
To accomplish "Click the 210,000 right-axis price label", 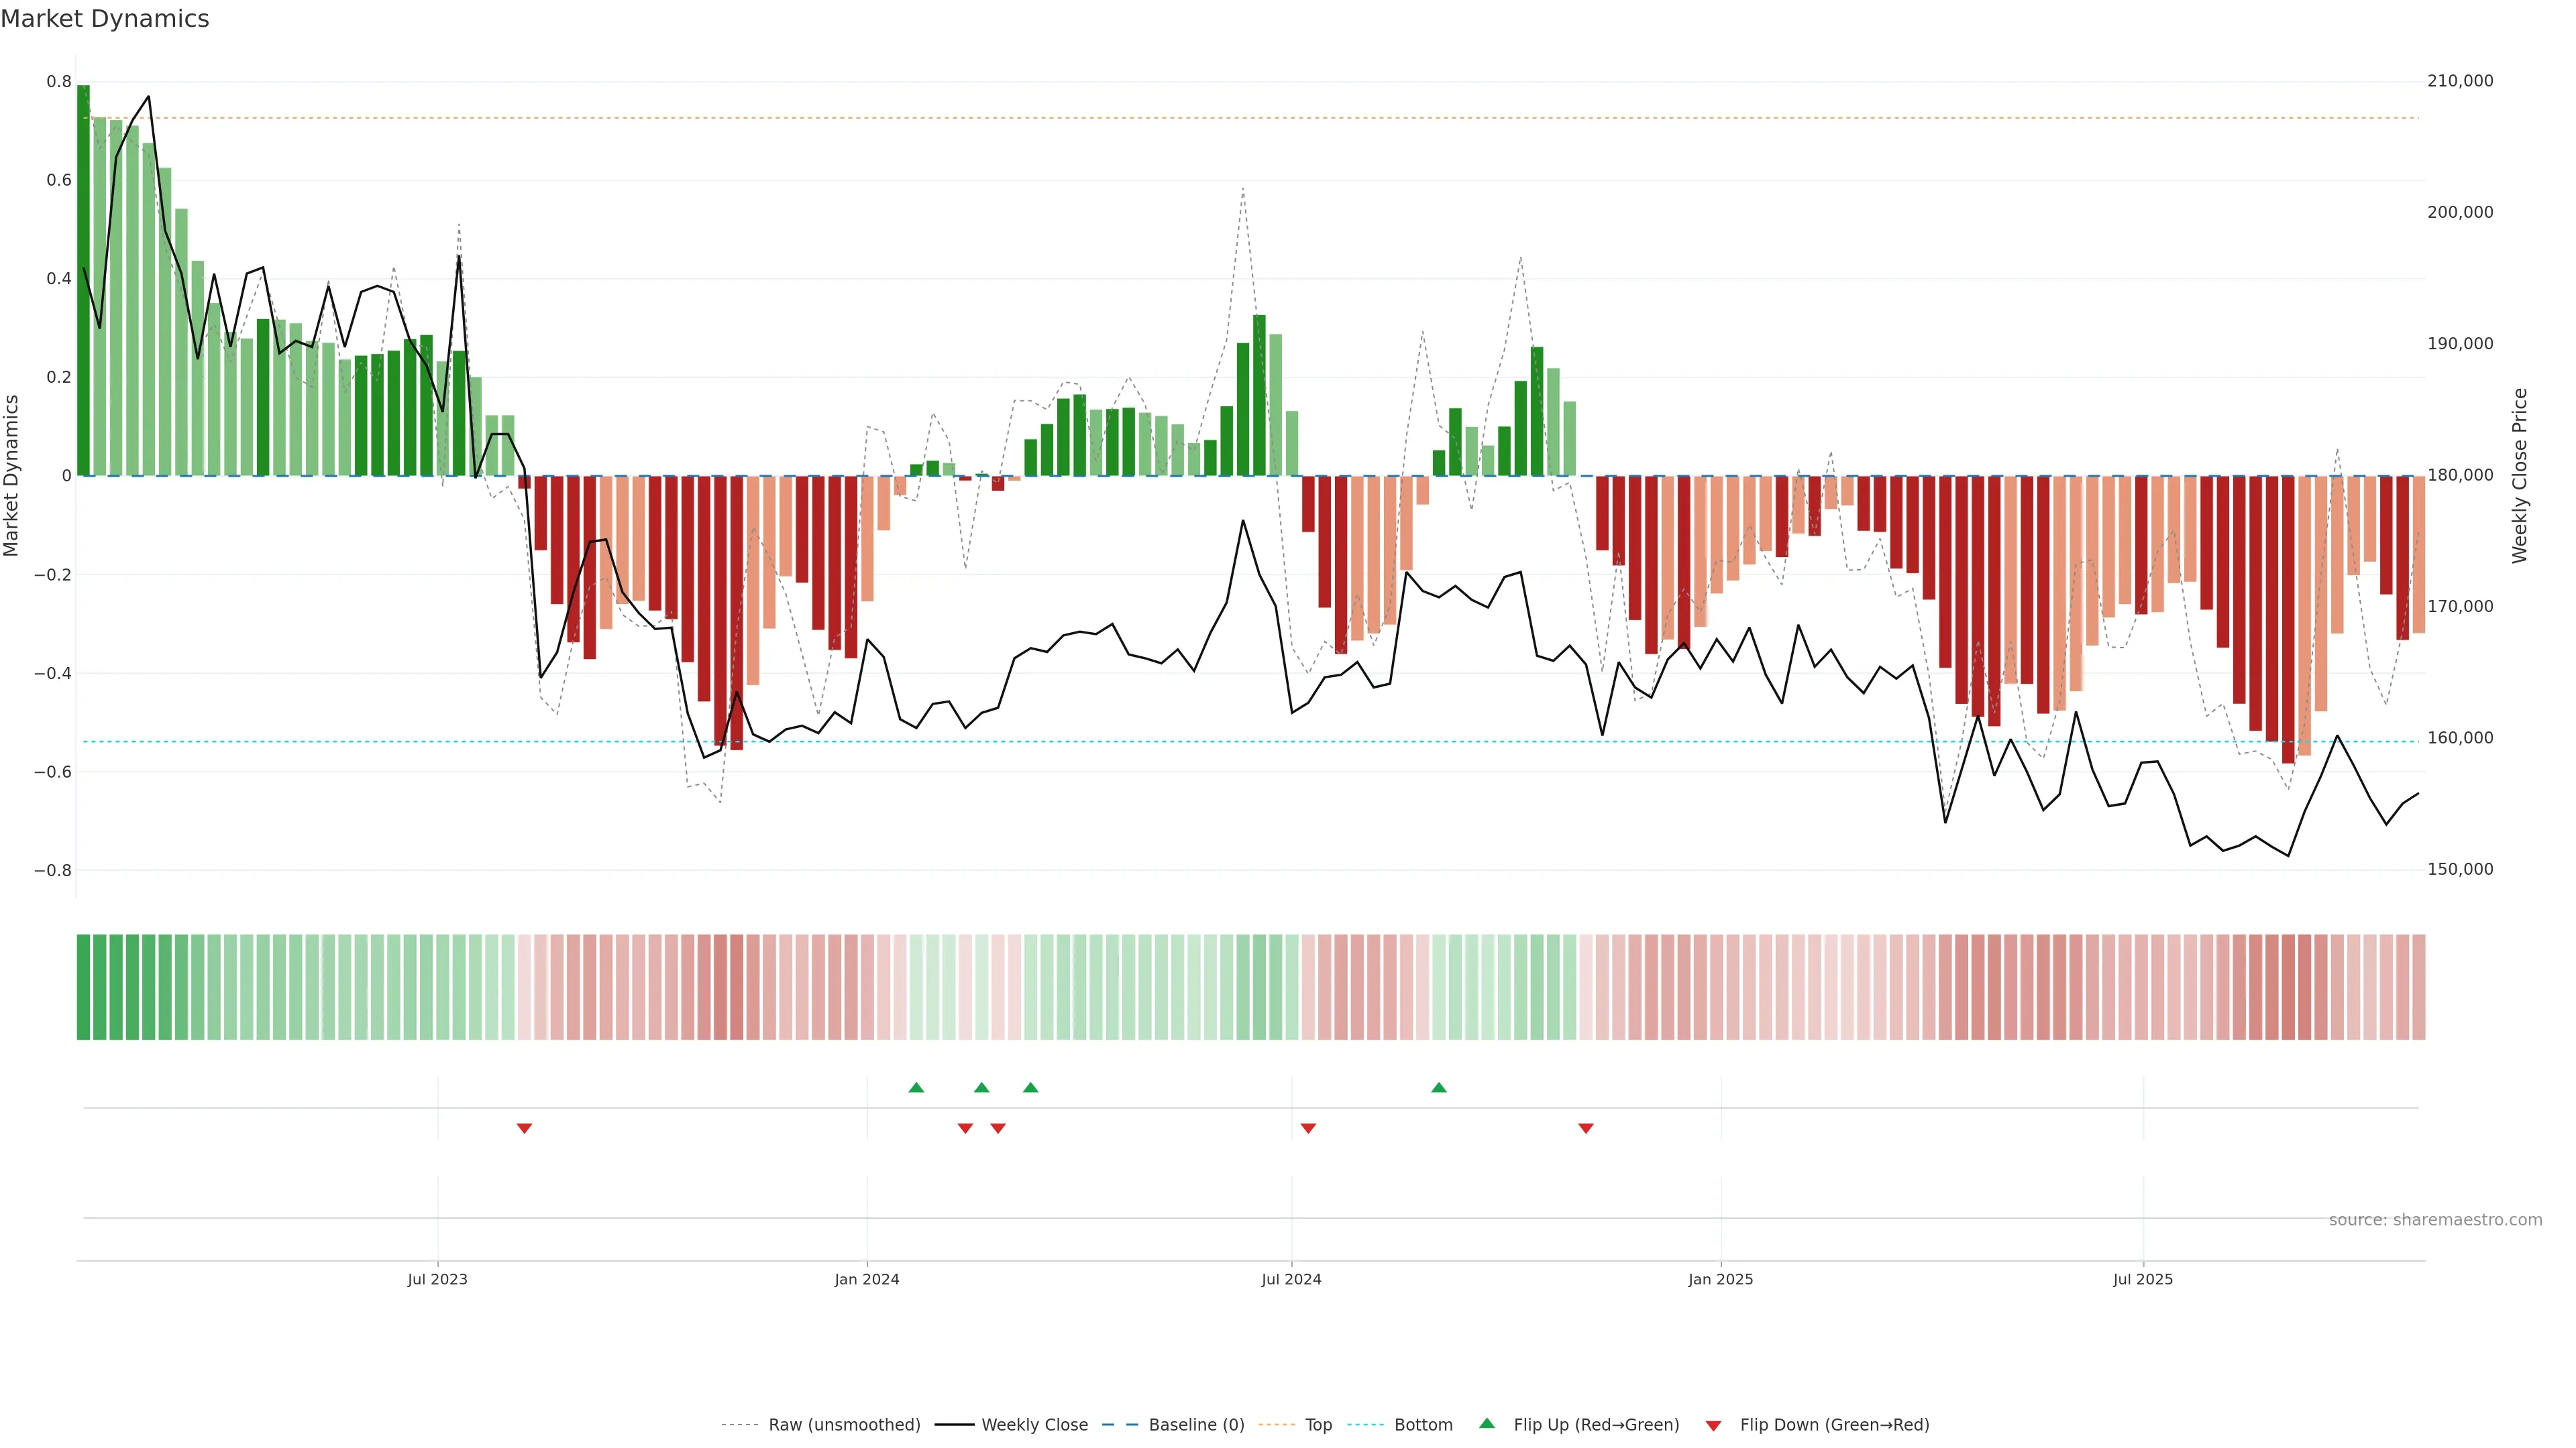I will pos(2459,81).
